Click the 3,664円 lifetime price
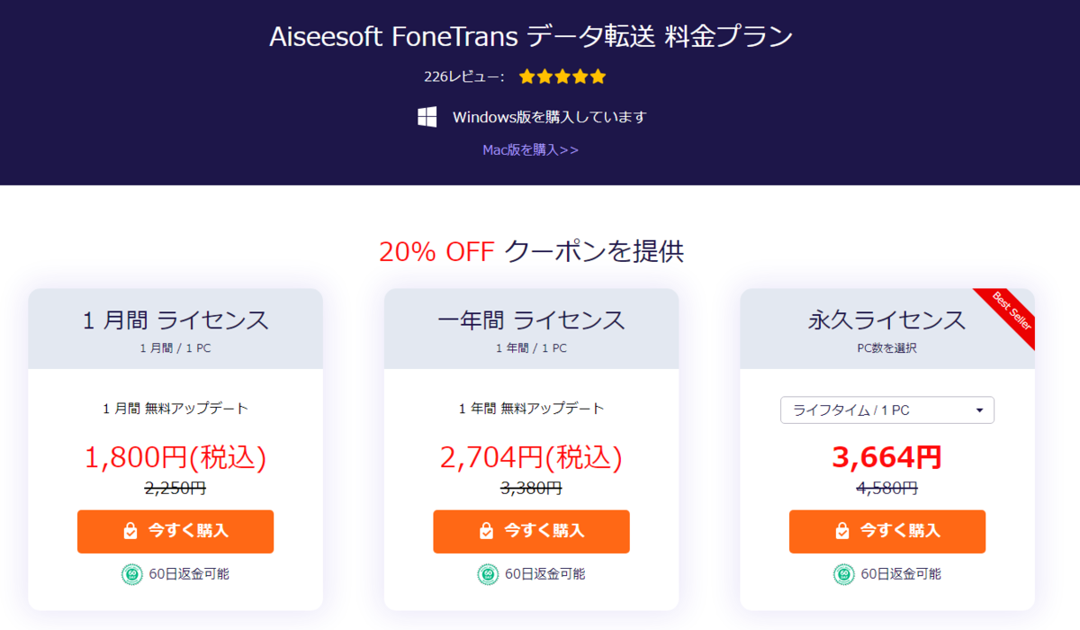This screenshot has height=630, width=1080. [886, 457]
